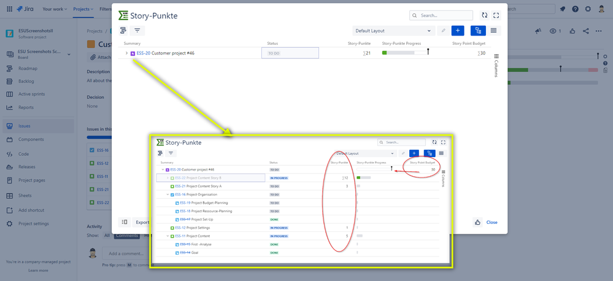Screen dimensions: 613x281
Task: Open the Jira app switcher grid icon
Action: [x=9, y=9]
